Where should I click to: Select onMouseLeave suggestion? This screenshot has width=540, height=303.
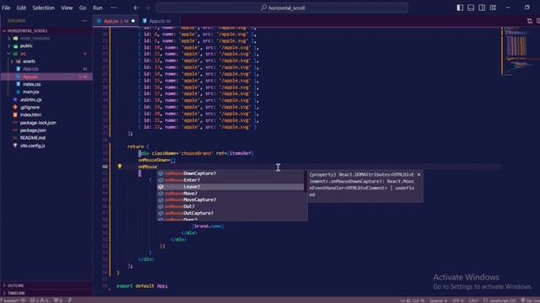(x=231, y=187)
